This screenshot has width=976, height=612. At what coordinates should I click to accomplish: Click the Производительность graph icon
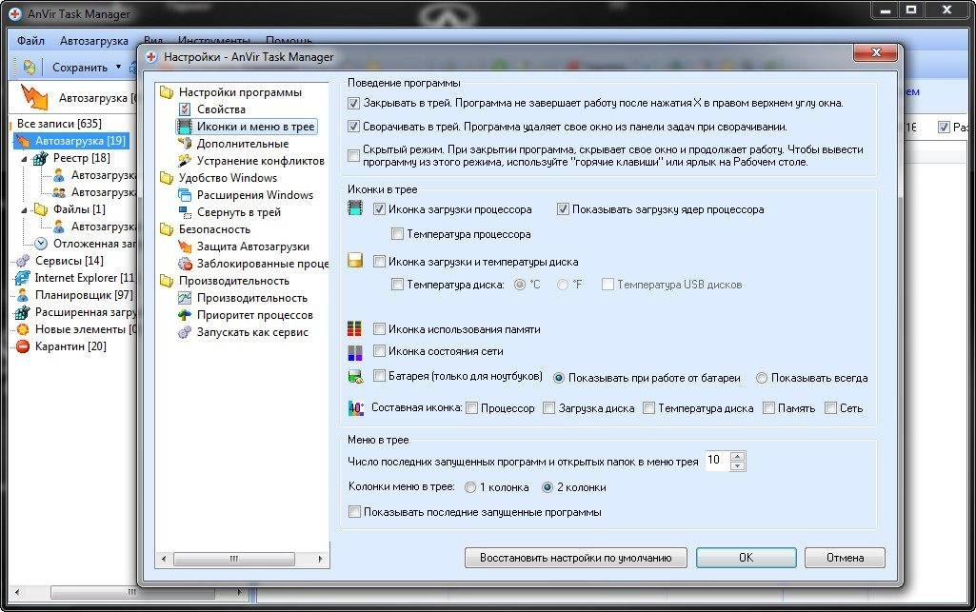[185, 298]
